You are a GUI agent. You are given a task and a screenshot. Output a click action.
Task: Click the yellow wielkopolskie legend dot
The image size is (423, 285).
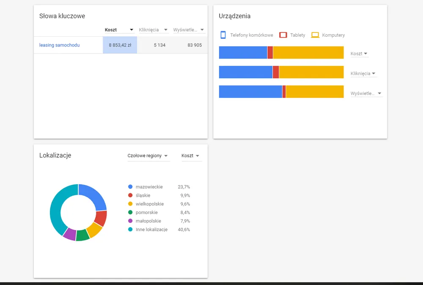pos(130,204)
